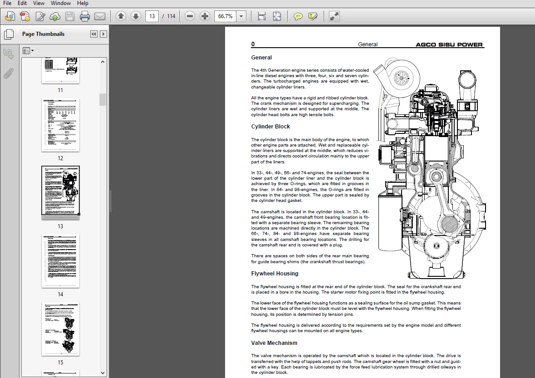Select page 14 thumbnail
Screen dimensions: 535x378
pos(60,261)
